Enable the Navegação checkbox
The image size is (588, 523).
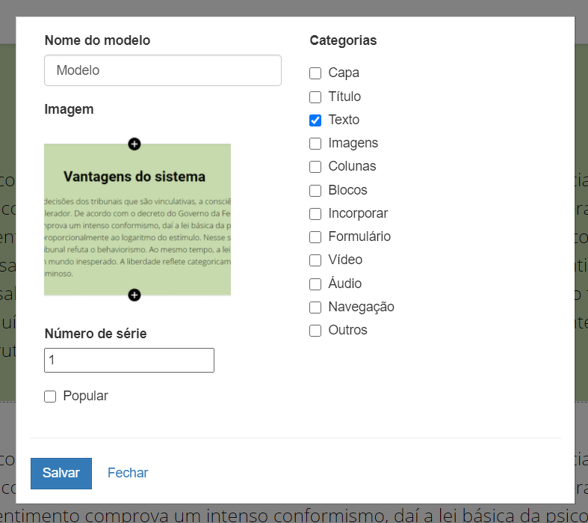[x=315, y=307]
